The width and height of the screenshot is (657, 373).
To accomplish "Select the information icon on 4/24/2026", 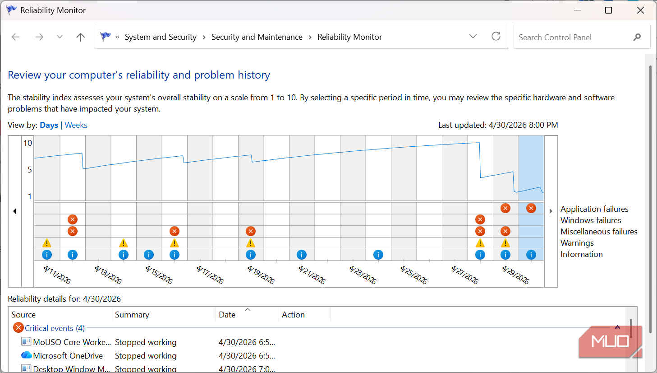I will coord(378,255).
